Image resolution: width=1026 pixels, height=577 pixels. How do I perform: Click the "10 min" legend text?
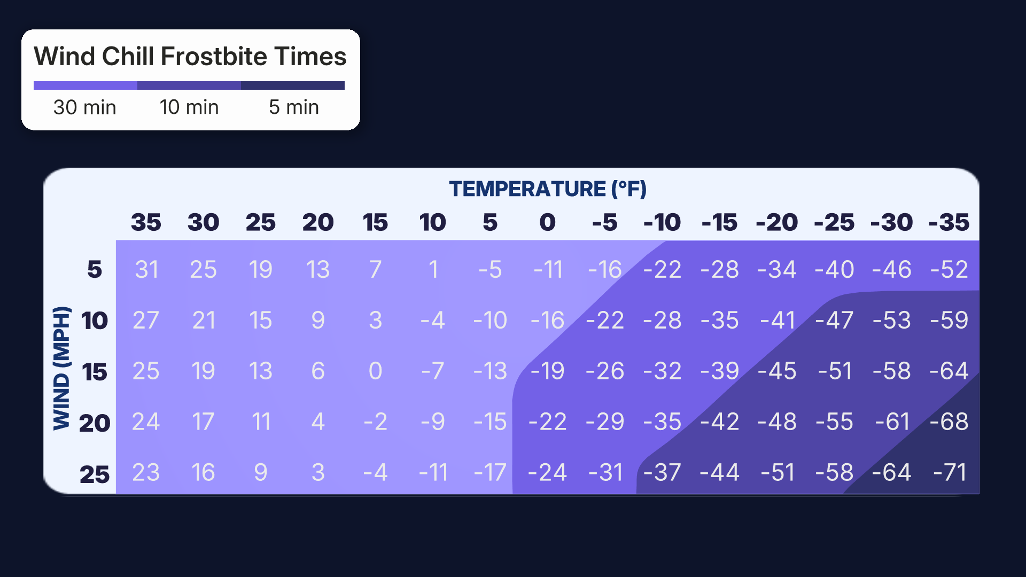point(189,107)
